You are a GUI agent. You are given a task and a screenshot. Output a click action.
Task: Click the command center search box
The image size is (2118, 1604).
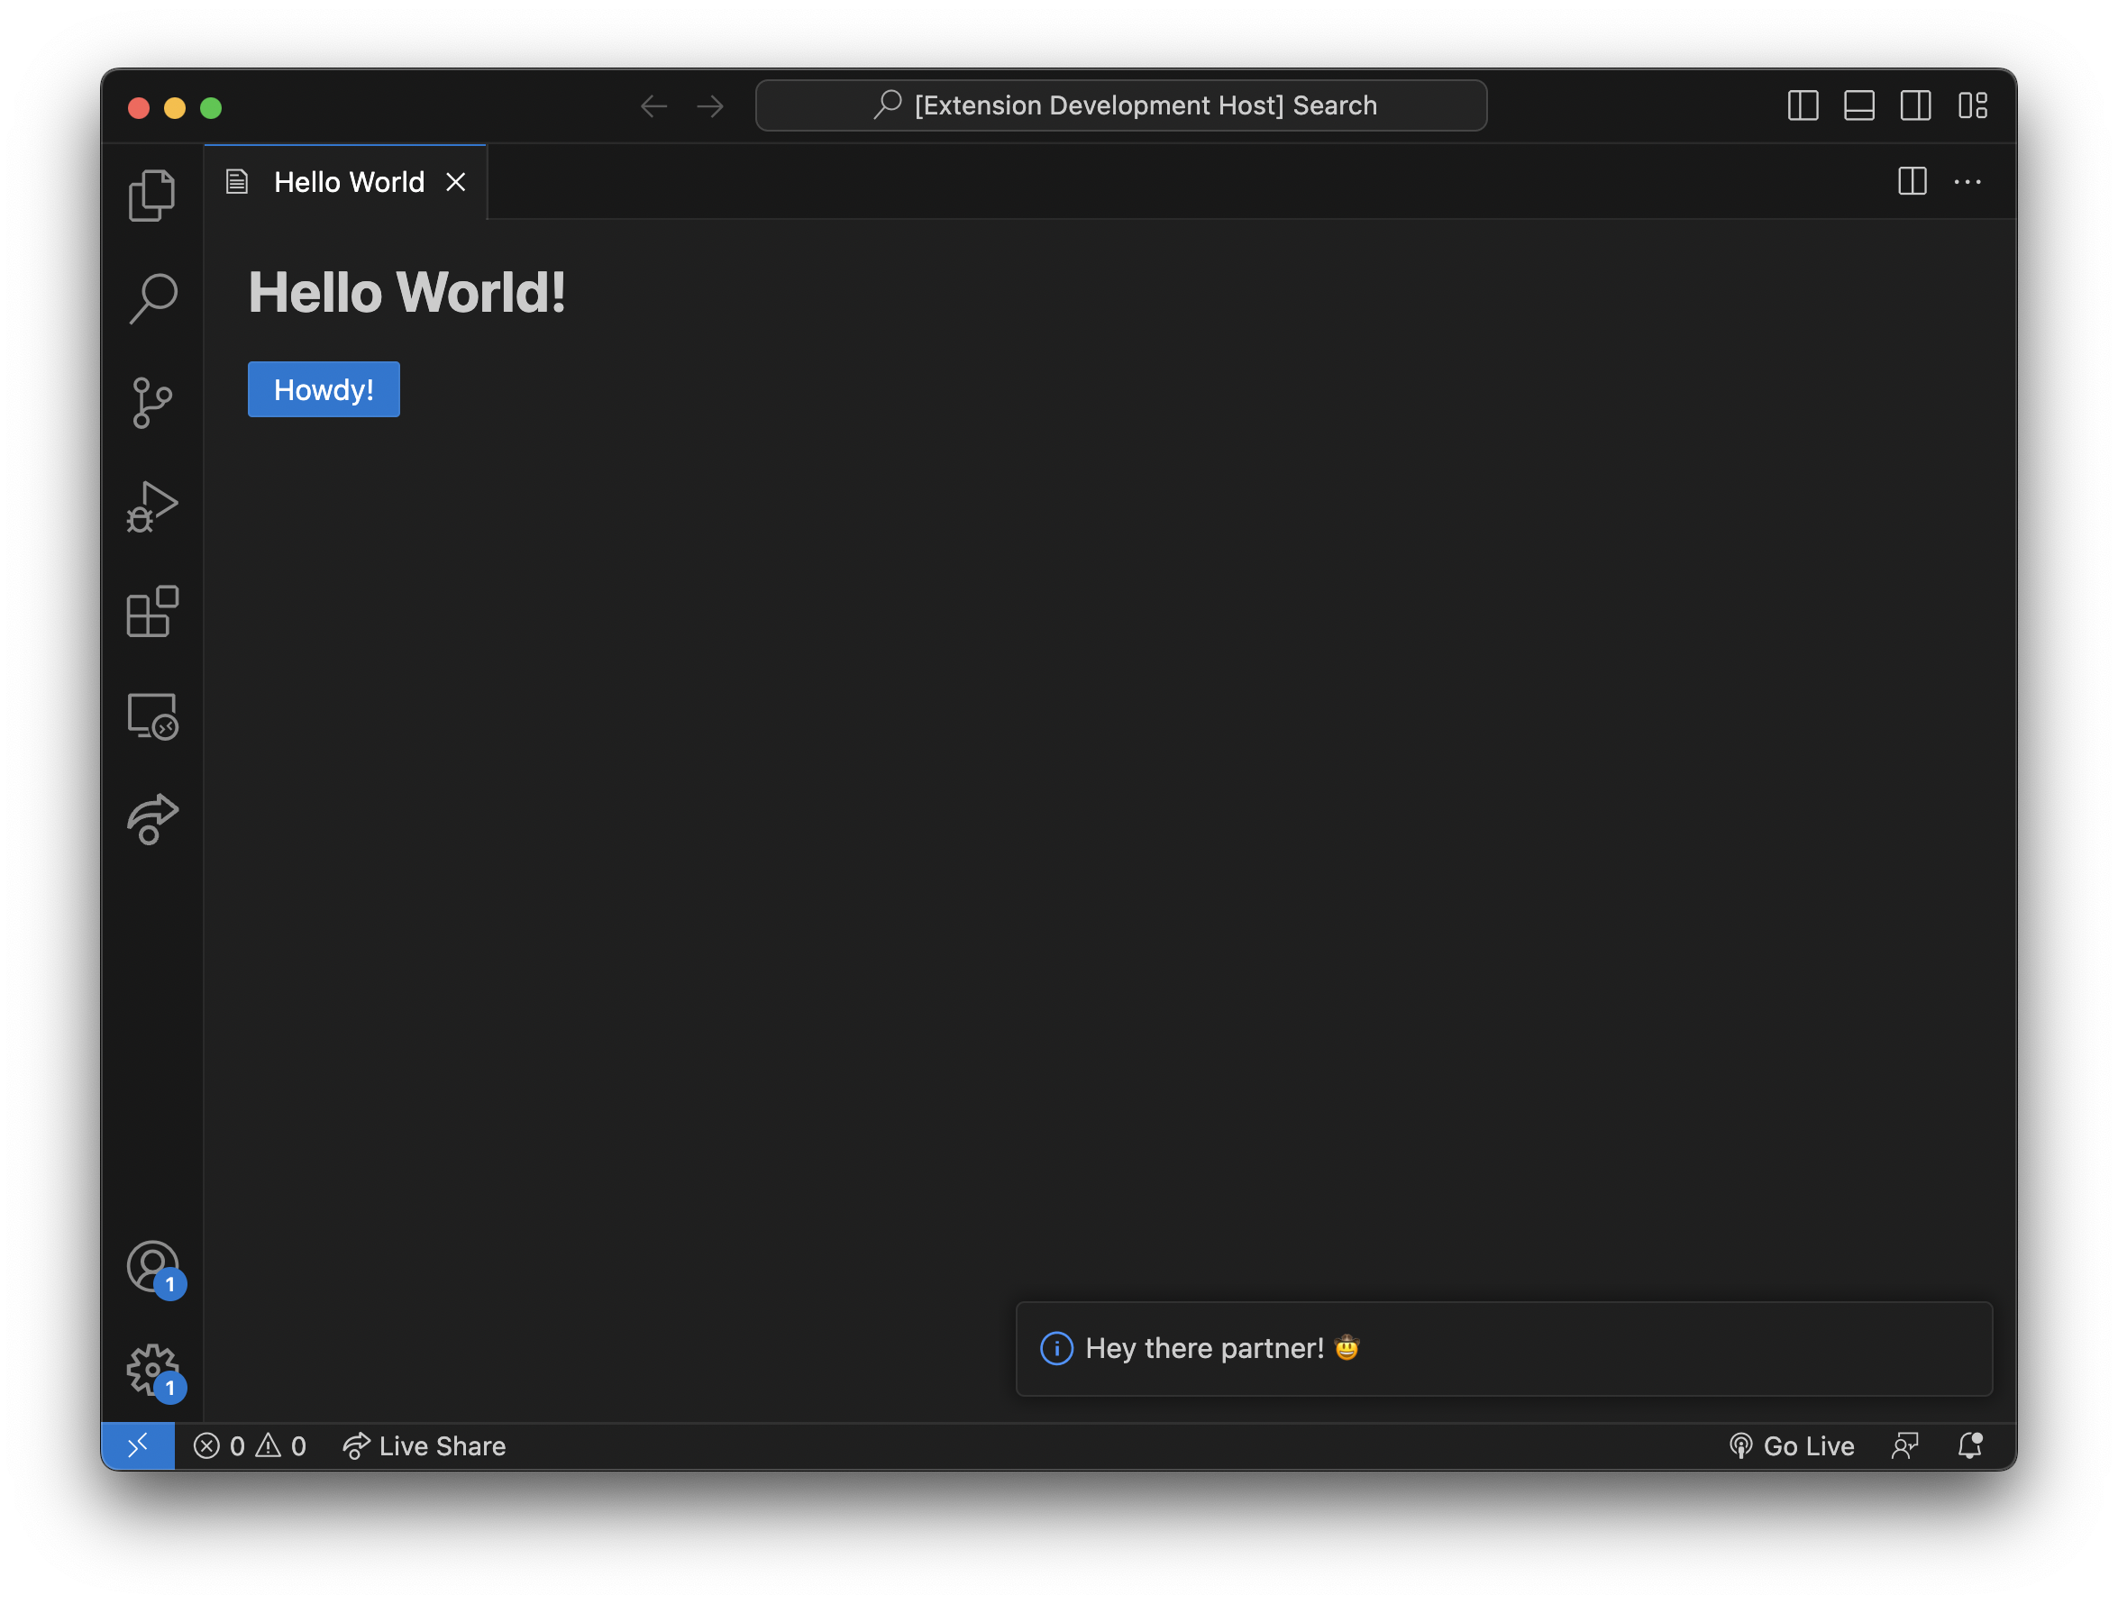pos(1120,105)
